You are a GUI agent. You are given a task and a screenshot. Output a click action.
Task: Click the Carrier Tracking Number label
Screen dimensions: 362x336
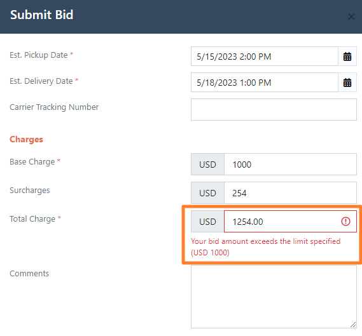coord(54,107)
